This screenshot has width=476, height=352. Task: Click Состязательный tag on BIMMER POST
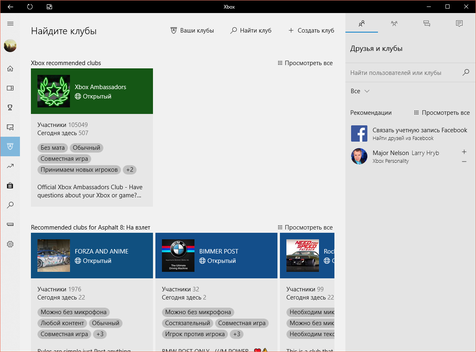(188, 323)
